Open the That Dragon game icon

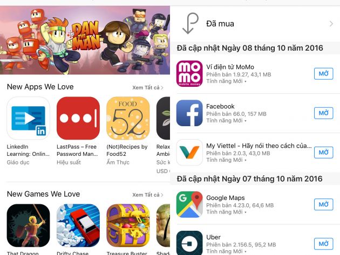coord(29,225)
